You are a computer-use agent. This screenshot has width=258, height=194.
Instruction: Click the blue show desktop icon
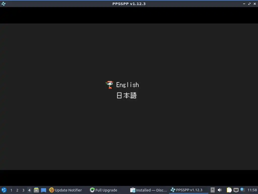click(43, 190)
